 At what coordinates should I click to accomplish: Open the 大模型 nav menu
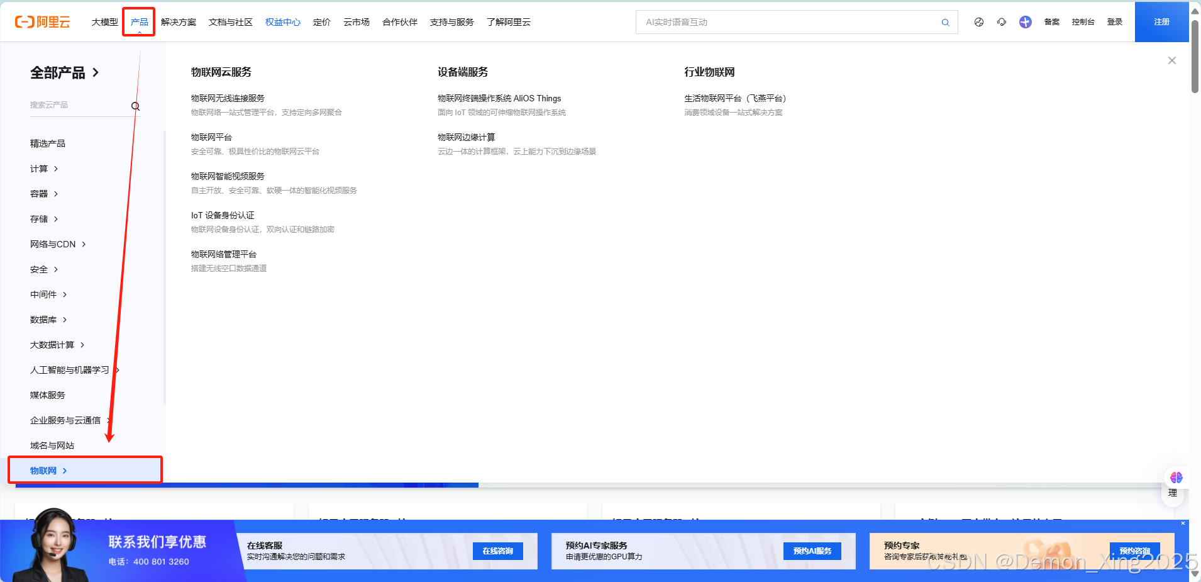click(x=105, y=22)
